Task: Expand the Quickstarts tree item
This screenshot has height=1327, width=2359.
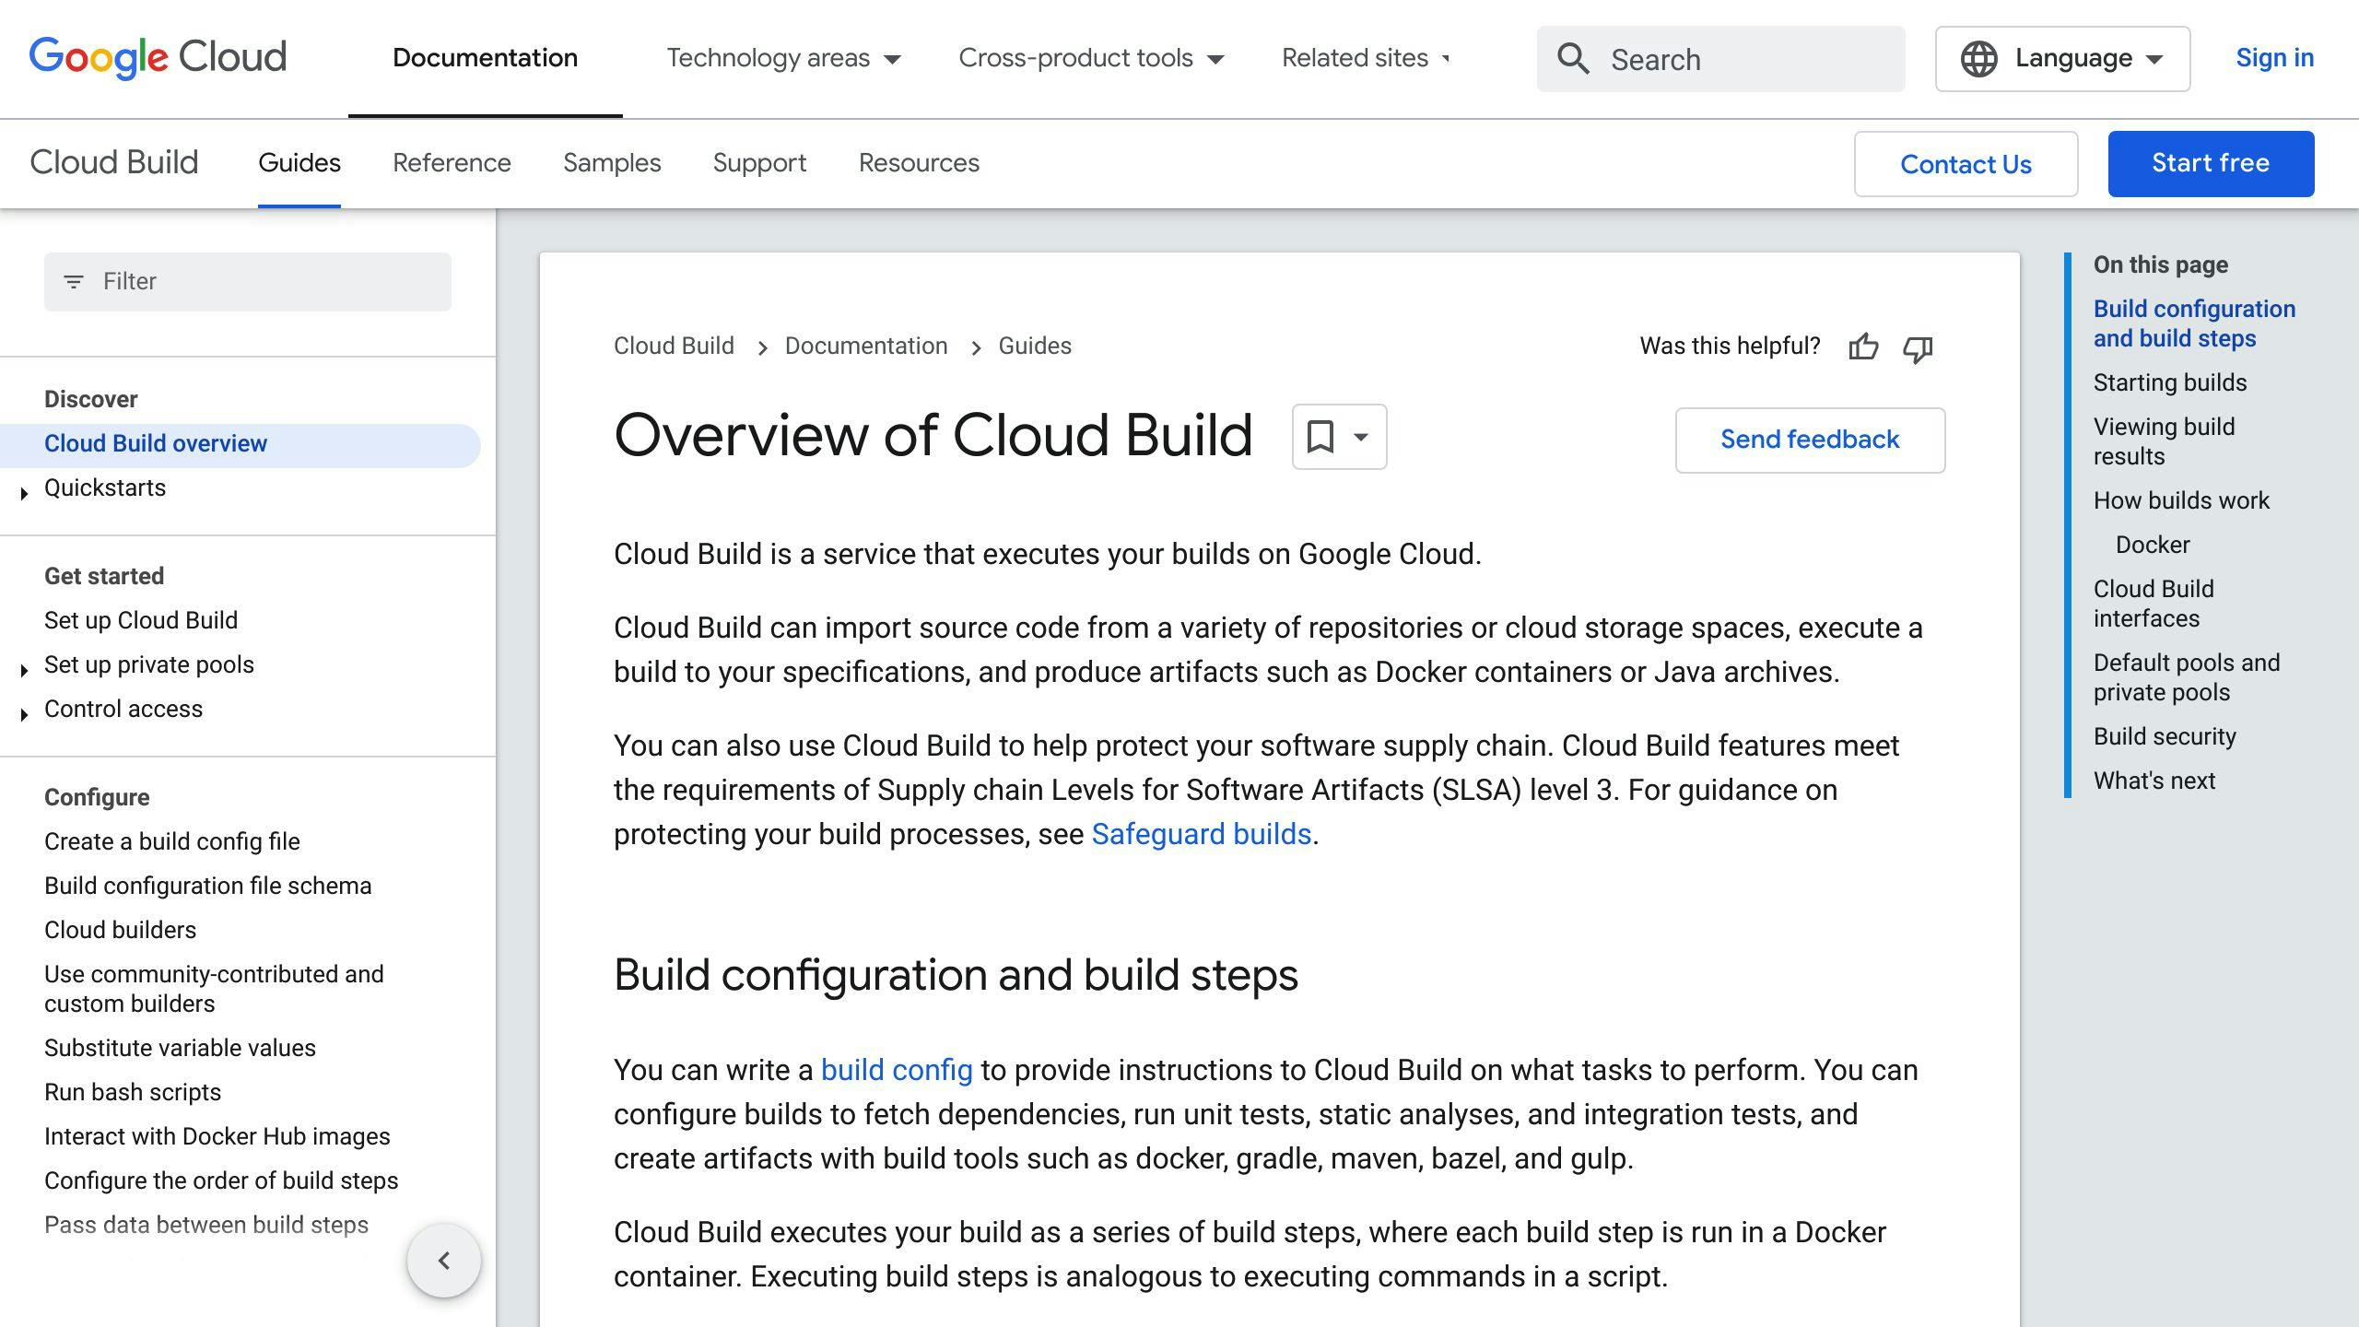Action: tap(24, 493)
